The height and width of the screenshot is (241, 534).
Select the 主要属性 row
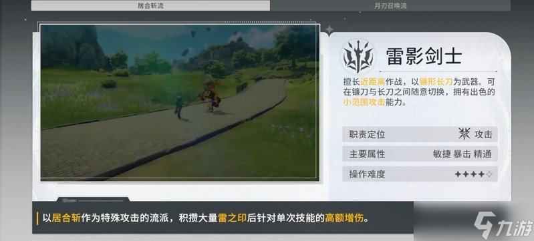tap(420, 154)
